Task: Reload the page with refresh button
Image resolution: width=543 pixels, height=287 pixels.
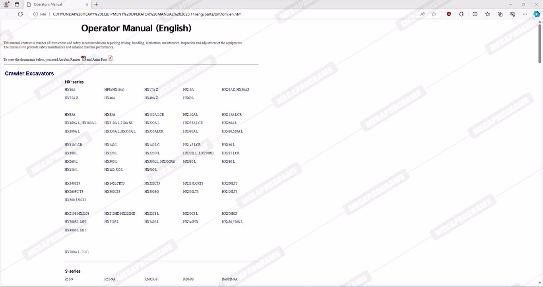Action: click(20, 14)
